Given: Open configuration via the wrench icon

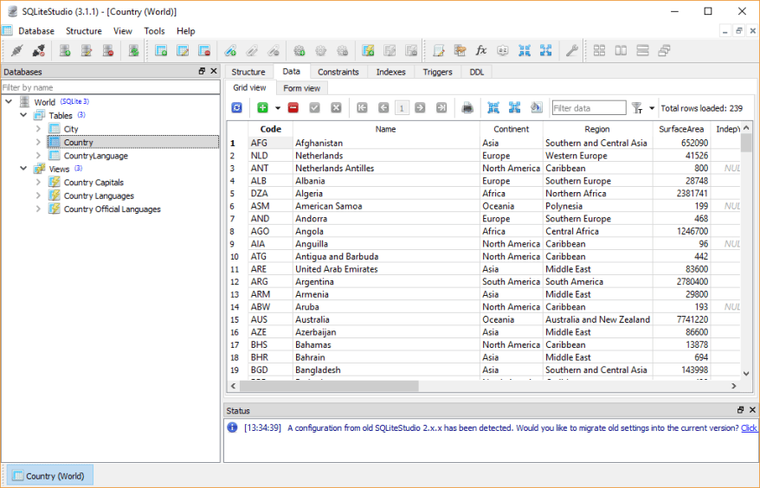Looking at the screenshot, I should click(572, 51).
